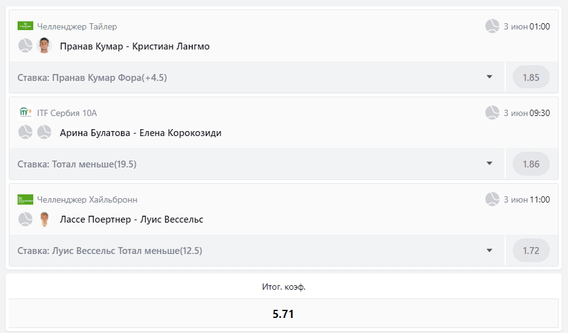Click the Челленджер Тайлер tournament logo
The height and width of the screenshot is (333, 568).
pos(25,26)
